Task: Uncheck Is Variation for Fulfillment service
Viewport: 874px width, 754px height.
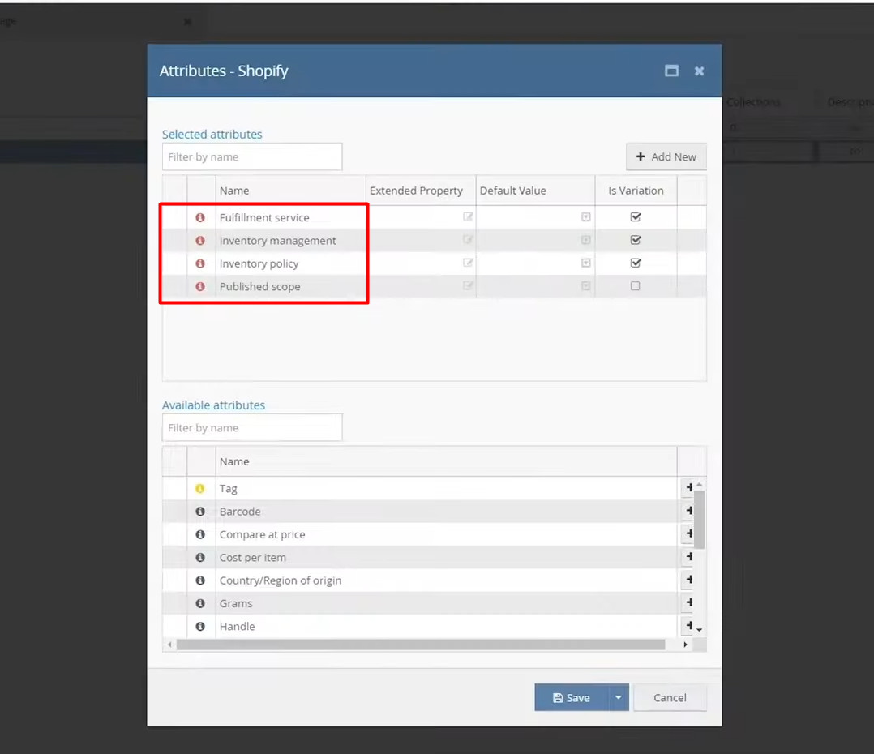Action: 636,216
